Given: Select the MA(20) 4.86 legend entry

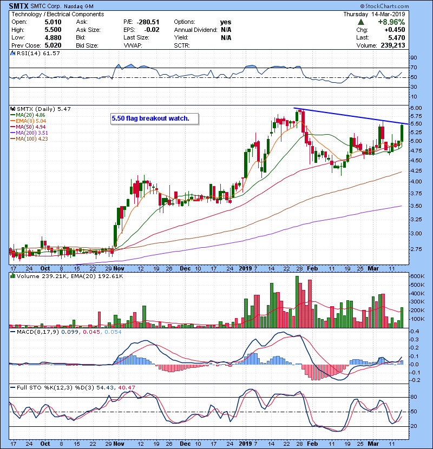Looking at the screenshot, I should click(x=28, y=115).
